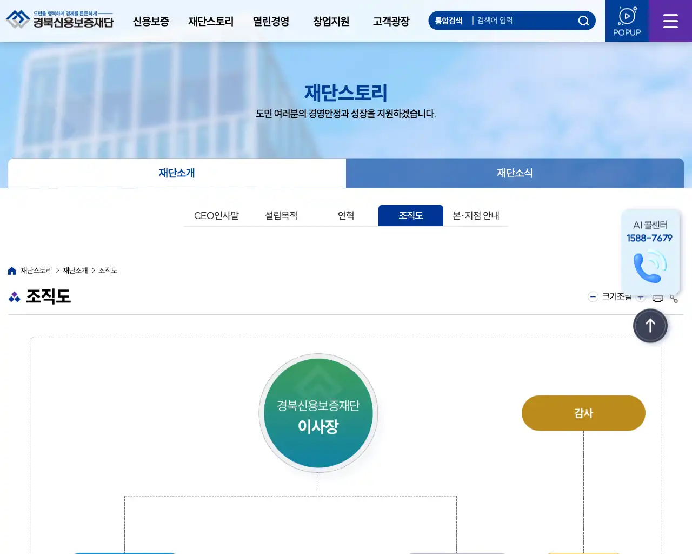Open the 재단스토리 top menu
Screen dimensions: 692x554
pos(211,21)
